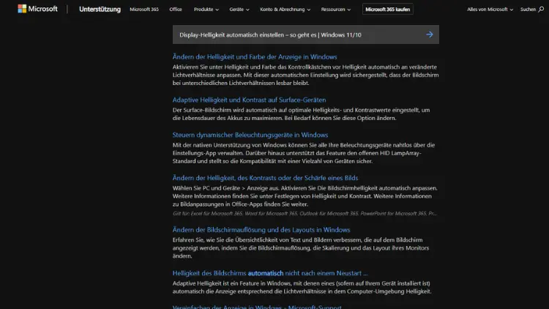Click description starting 'Mit der nativen Unterstützung'

pyautogui.click(x=304, y=153)
